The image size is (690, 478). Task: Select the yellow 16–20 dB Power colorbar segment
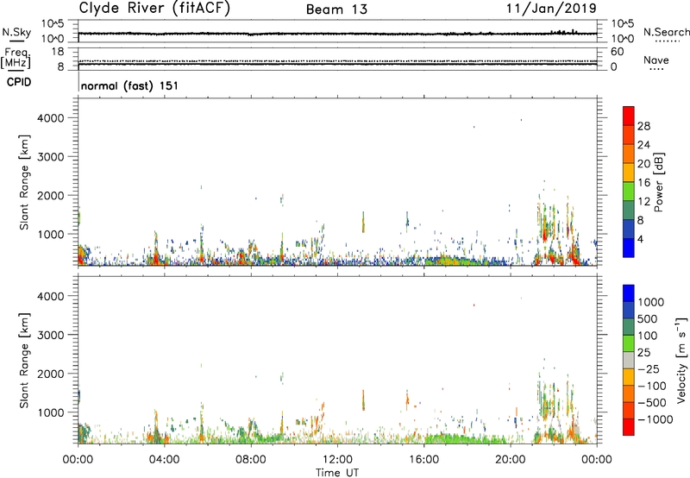point(629,173)
